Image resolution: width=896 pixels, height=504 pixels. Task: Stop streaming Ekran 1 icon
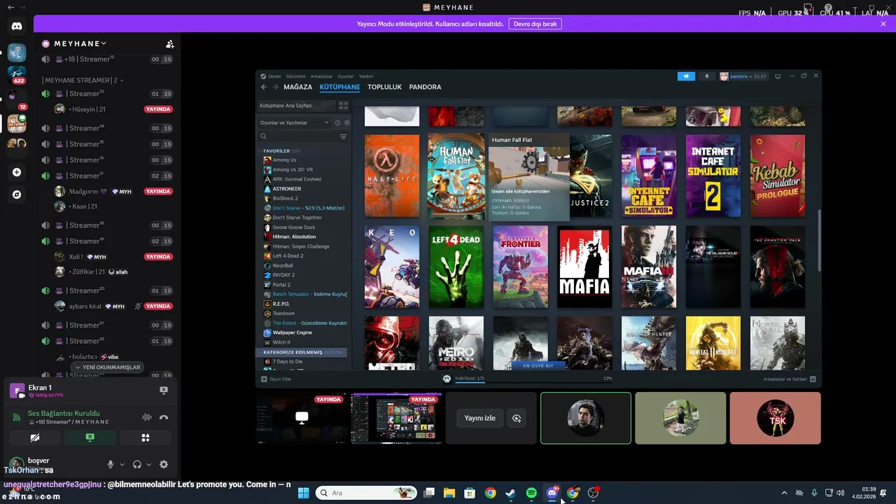164,390
